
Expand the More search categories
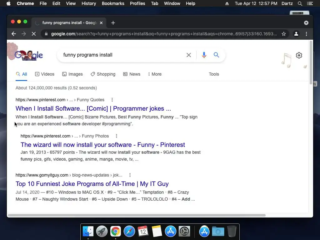coord(155,74)
